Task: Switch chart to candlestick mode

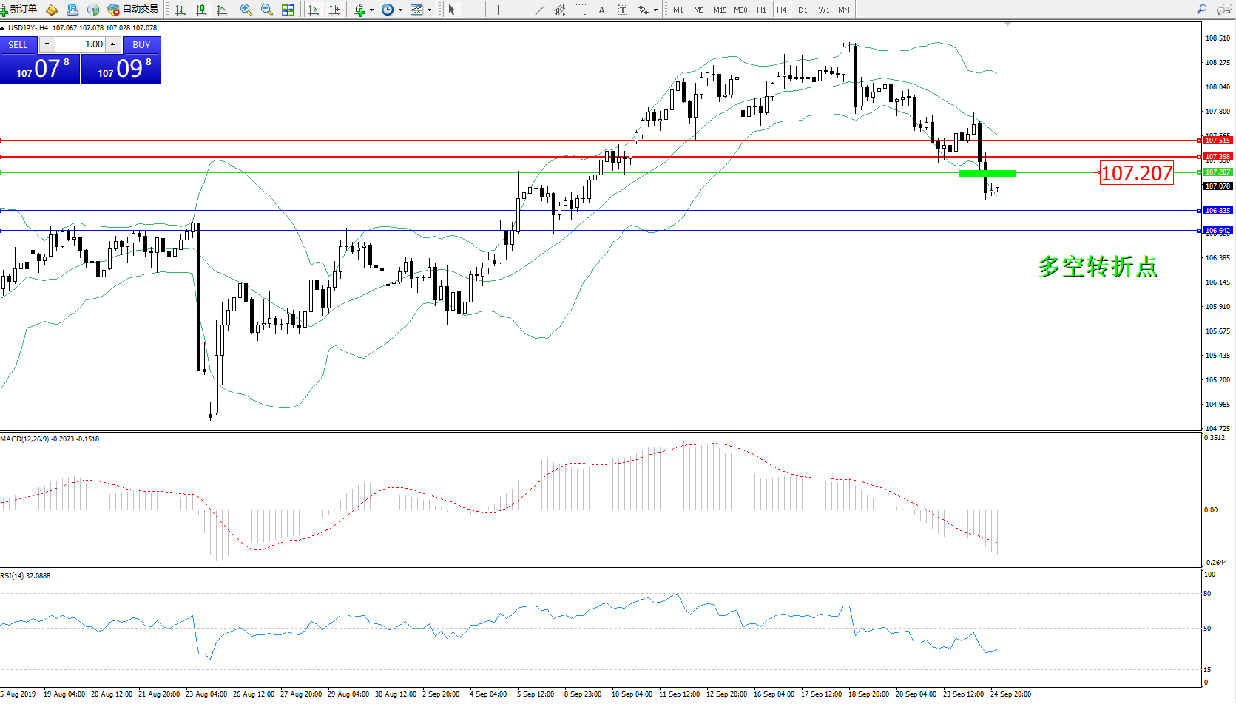Action: pyautogui.click(x=200, y=10)
